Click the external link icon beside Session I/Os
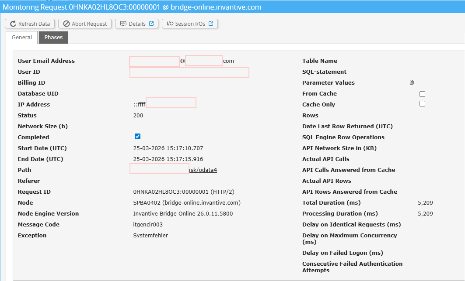The height and width of the screenshot is (281, 465). 211,24
